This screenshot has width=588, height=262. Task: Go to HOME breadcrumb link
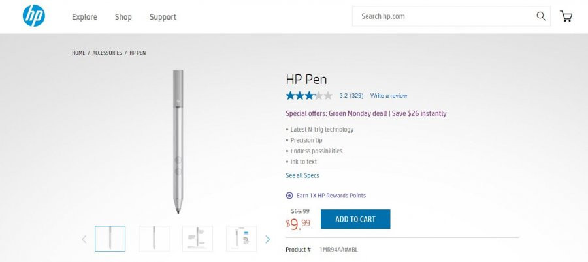click(x=78, y=53)
